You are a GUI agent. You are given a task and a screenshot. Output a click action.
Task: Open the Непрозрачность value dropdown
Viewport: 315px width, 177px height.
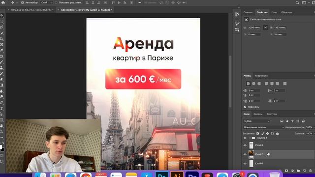click(315, 127)
